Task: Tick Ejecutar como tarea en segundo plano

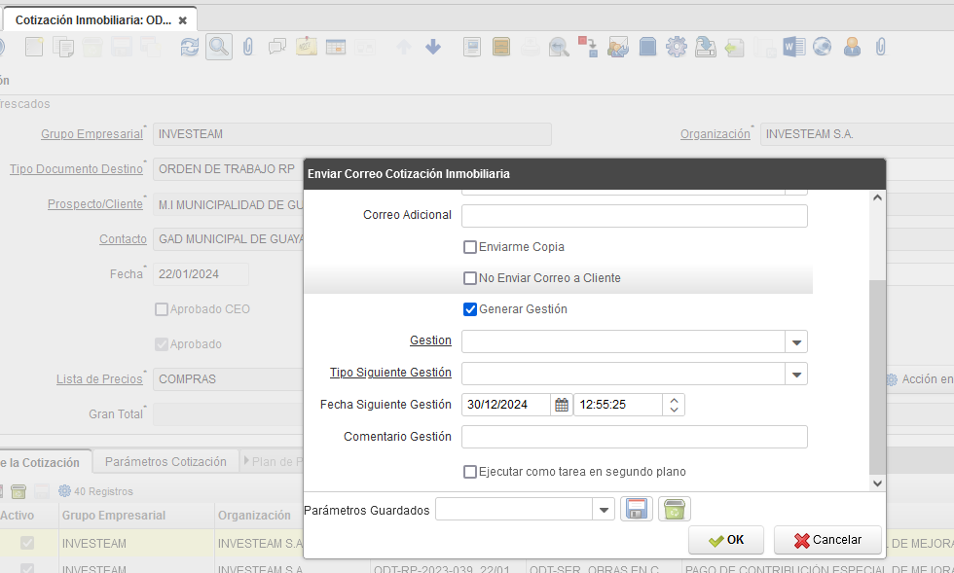Action: [470, 472]
